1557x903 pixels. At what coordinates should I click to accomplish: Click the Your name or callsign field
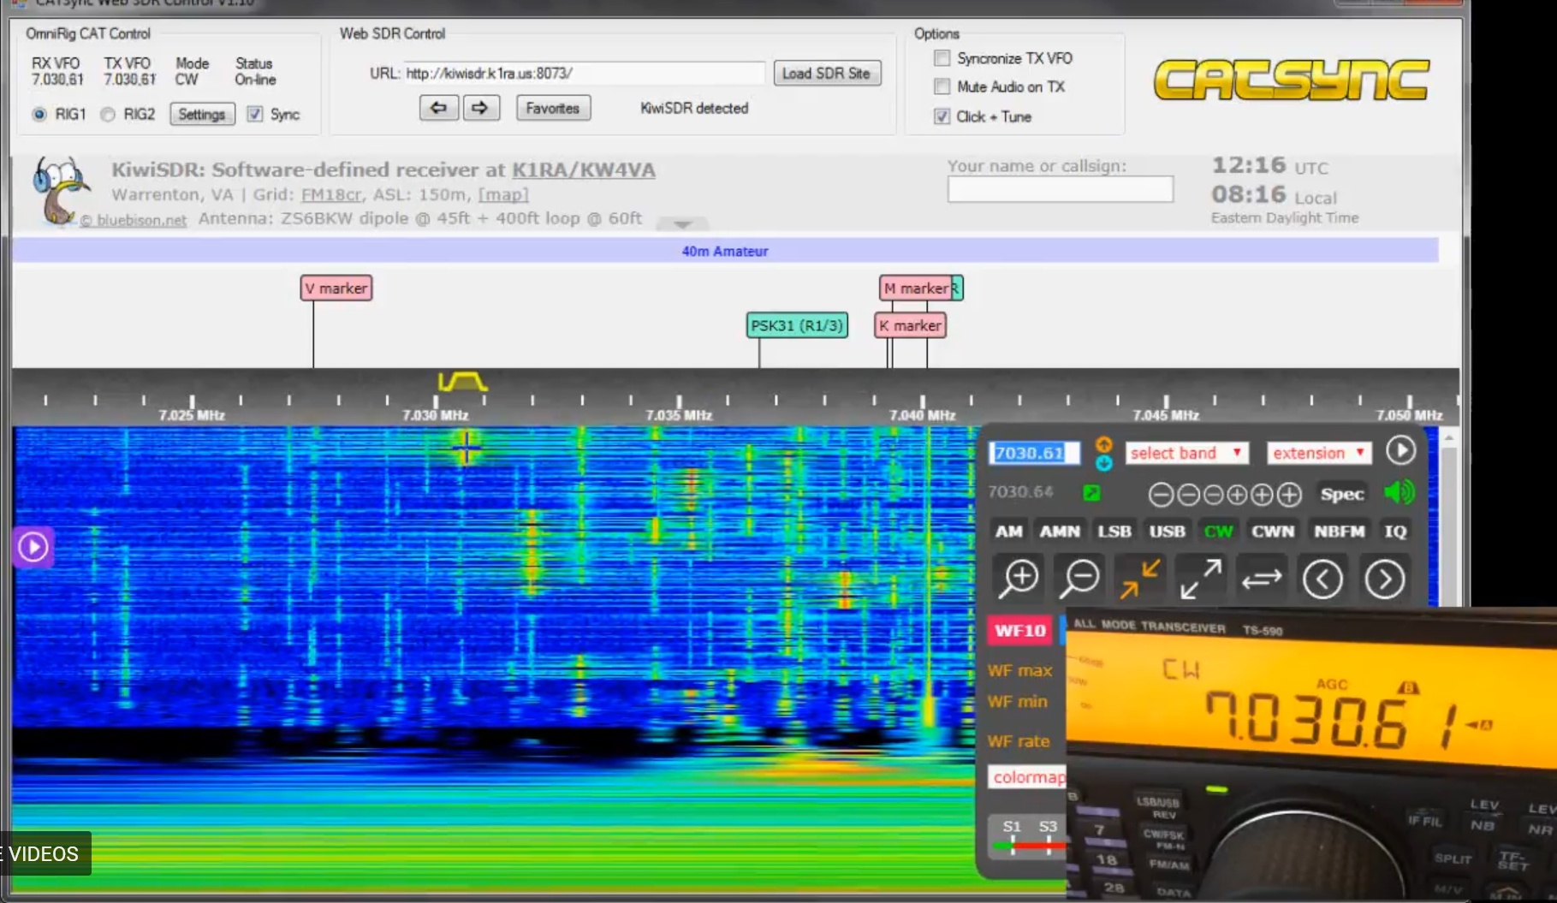(x=1060, y=189)
